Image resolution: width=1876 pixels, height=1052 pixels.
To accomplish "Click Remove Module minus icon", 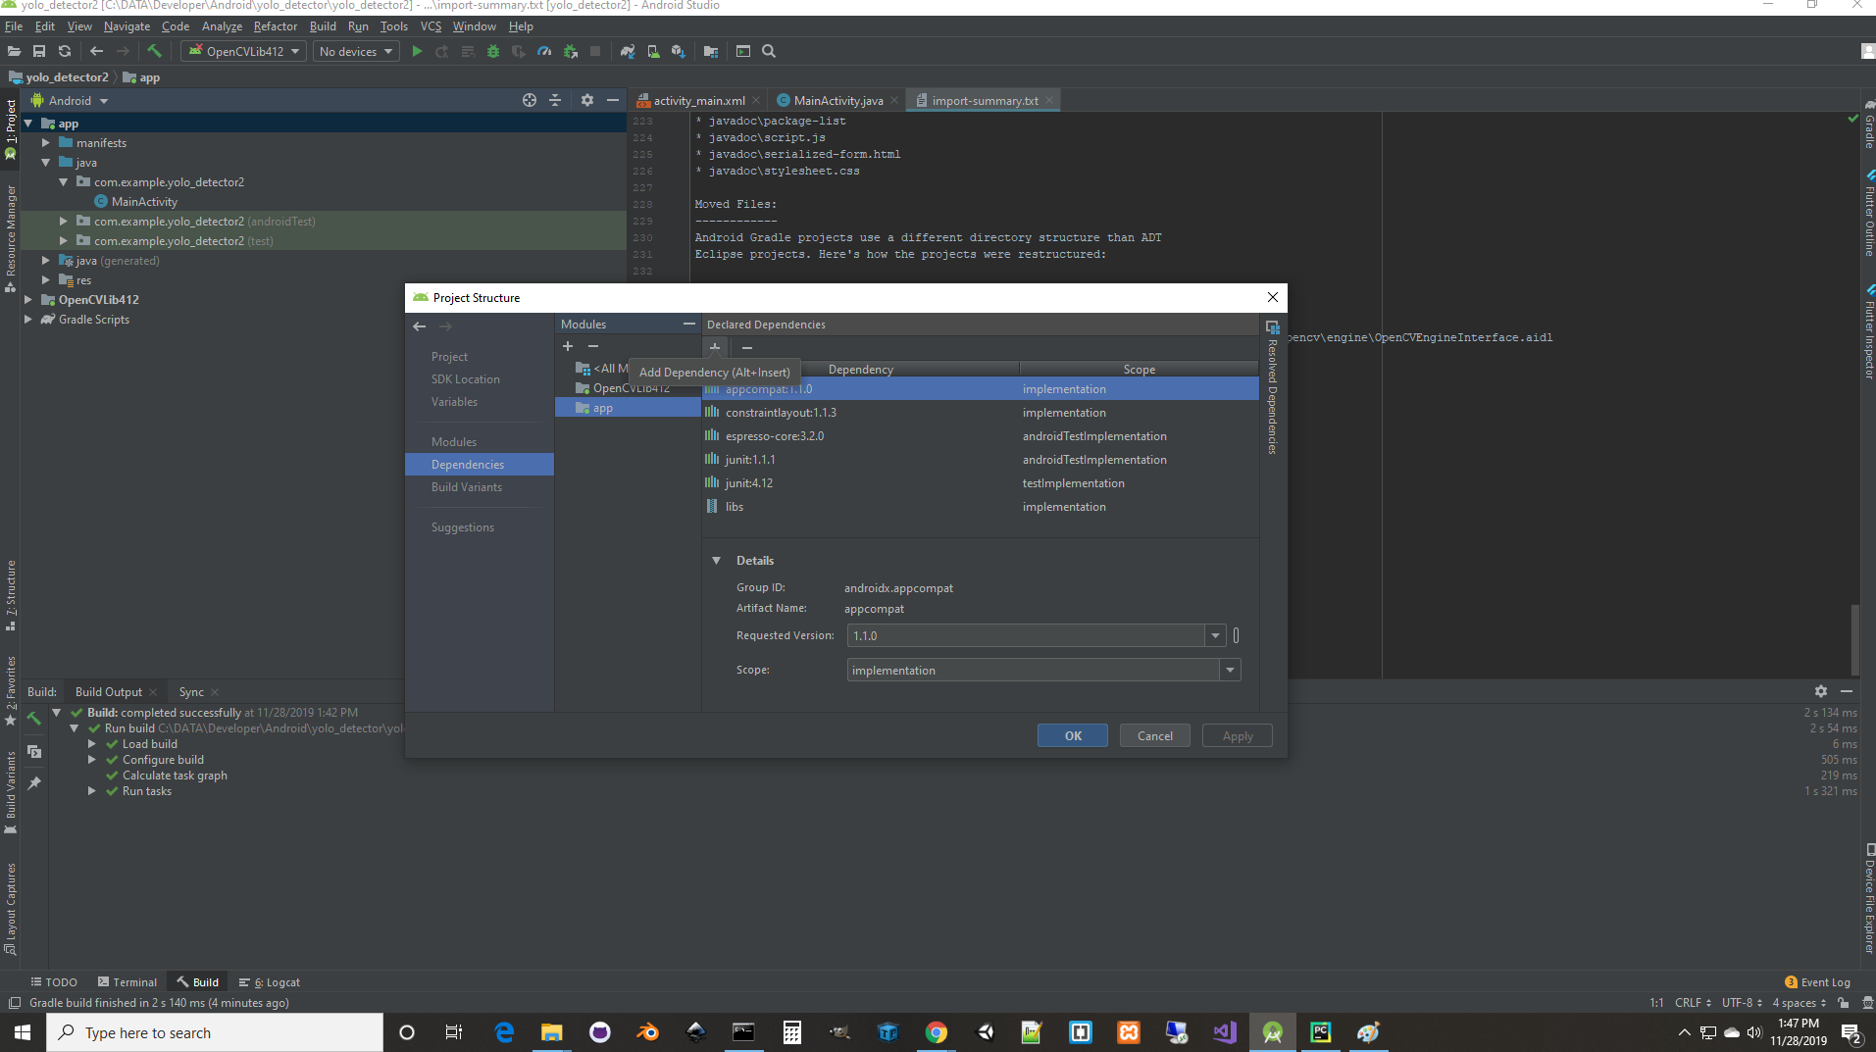I will pos(593,346).
